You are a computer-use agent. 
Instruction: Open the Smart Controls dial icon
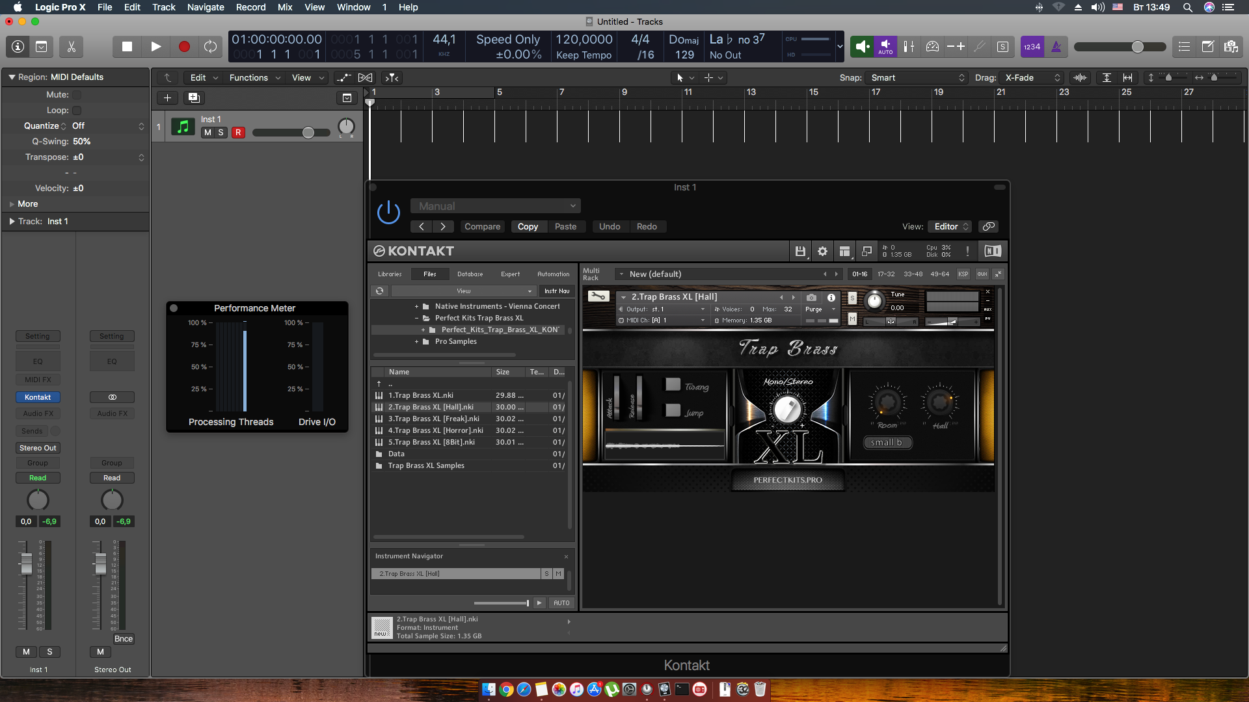(932, 47)
